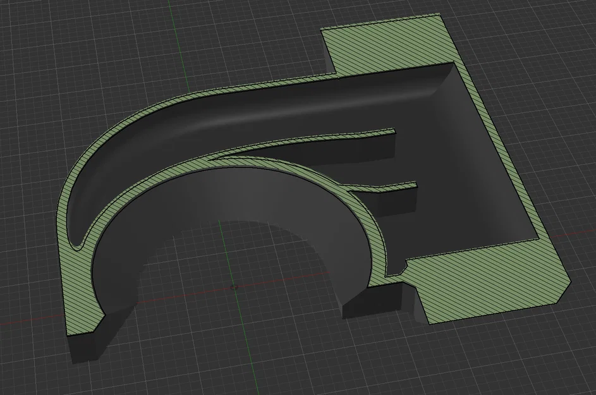Select the origin point marker on grid
Image resolution: width=596 pixels, height=395 pixels.
point(234,288)
